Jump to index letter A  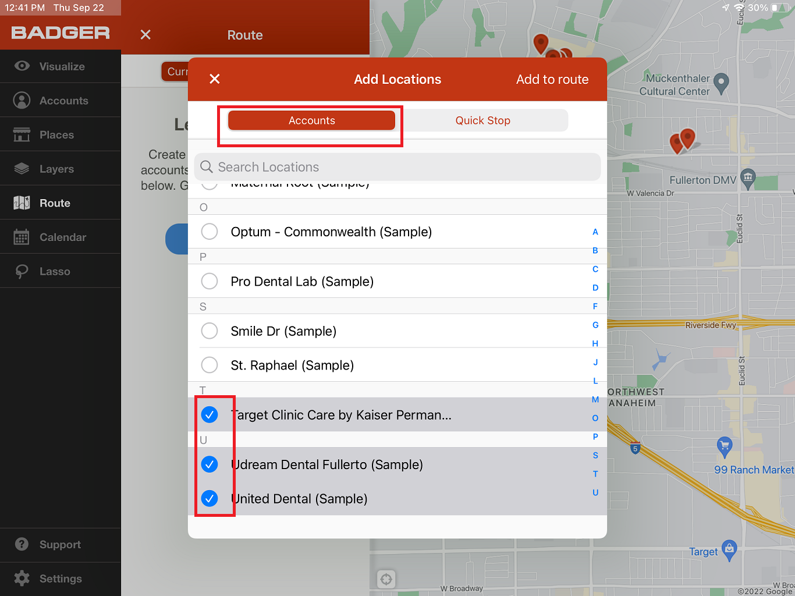[x=595, y=232]
